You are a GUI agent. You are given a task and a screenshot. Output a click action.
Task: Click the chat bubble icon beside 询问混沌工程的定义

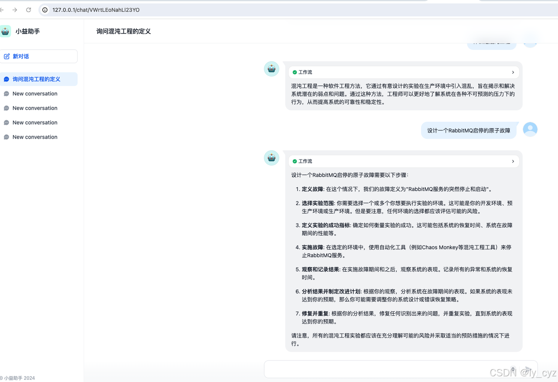(x=6, y=79)
